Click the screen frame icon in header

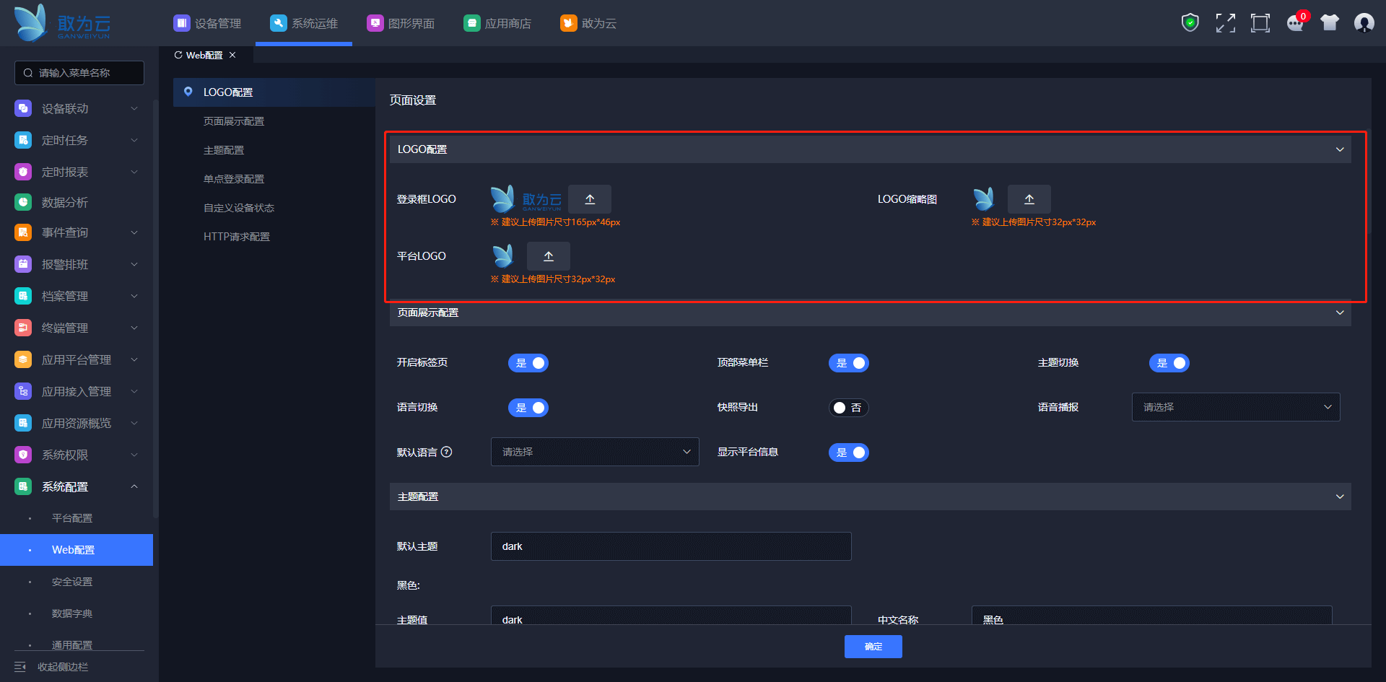[1260, 23]
